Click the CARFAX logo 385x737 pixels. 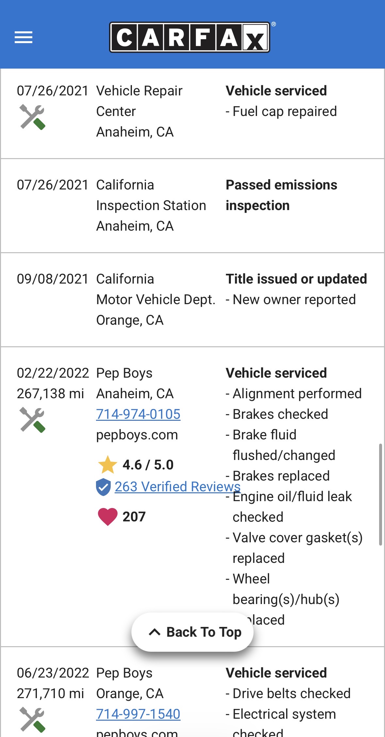[x=190, y=37]
